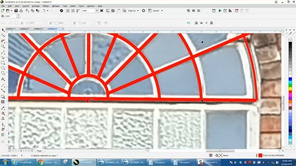296x166 pixels.
Task: Toggle the show guidelines icon
Action: pos(118,11)
